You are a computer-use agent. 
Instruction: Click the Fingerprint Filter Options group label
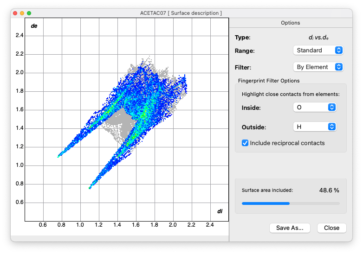(269, 81)
